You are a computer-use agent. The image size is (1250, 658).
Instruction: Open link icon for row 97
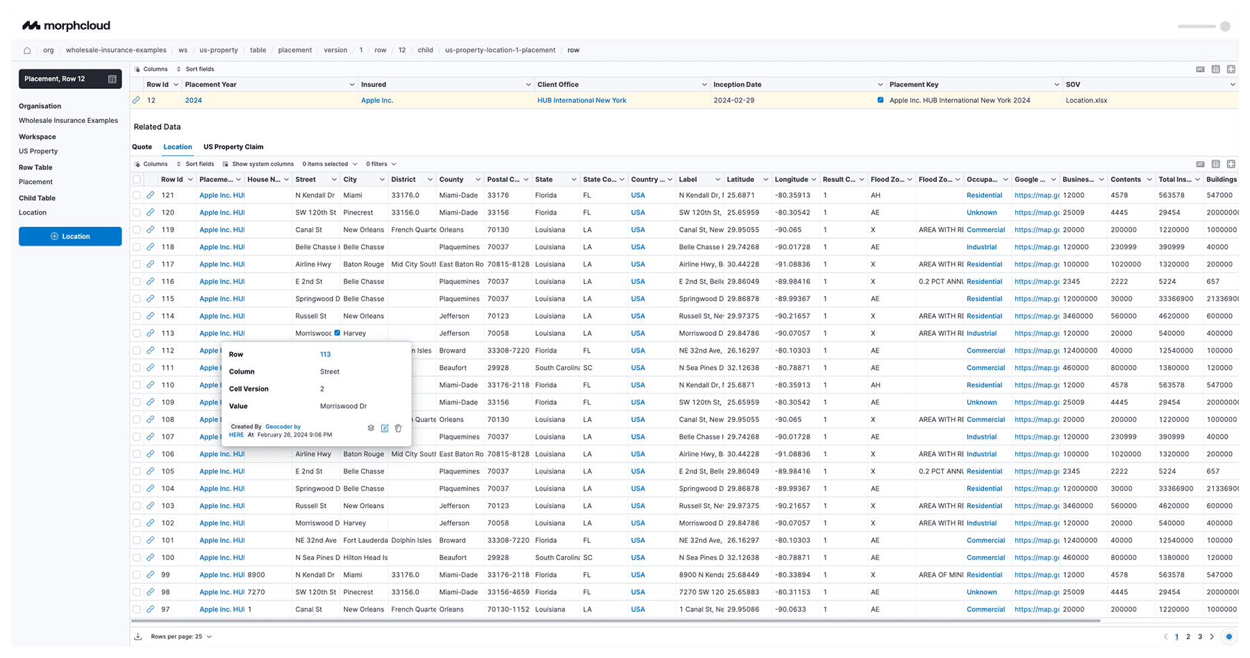(150, 609)
